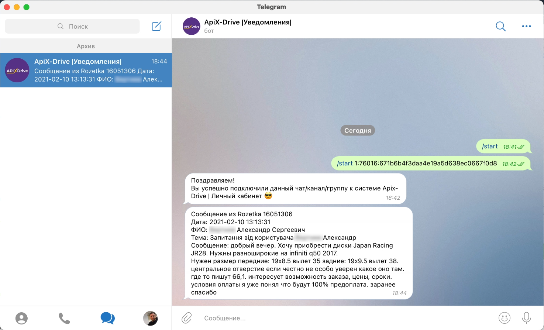The image size is (544, 330).
Task: Maximize the Telegram window with the green button
Action: pos(27,7)
